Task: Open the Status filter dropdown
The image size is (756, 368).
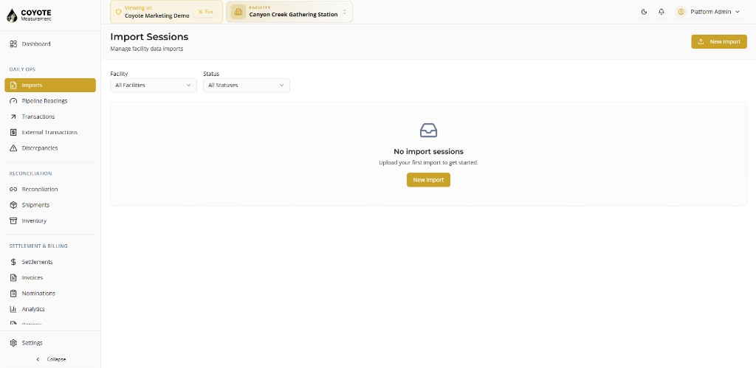Action: (x=247, y=86)
